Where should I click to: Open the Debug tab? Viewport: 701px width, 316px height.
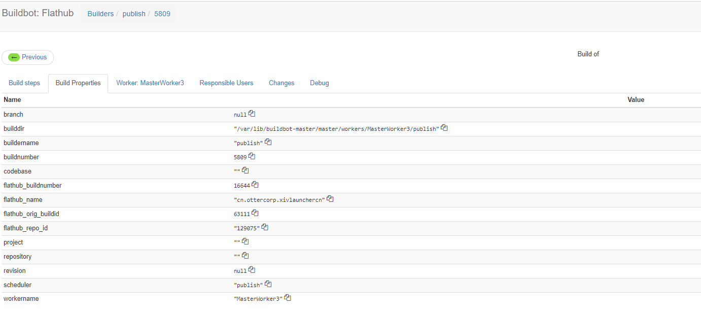319,83
